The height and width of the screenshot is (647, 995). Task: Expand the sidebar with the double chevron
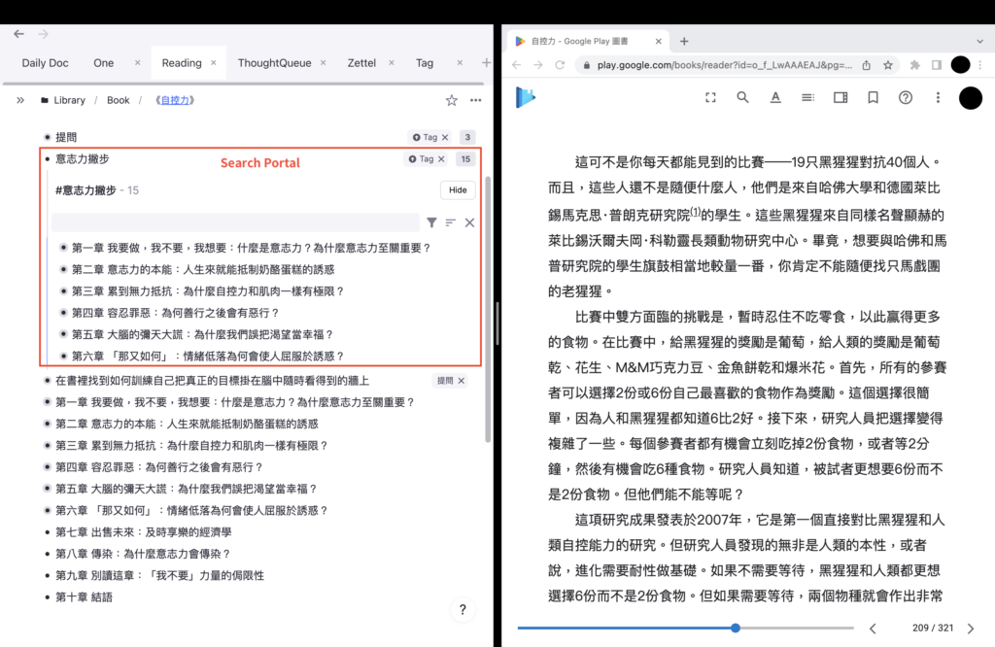click(19, 99)
